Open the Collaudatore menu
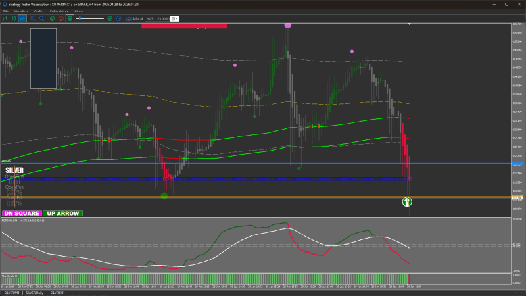The image size is (526, 296). coord(59,11)
